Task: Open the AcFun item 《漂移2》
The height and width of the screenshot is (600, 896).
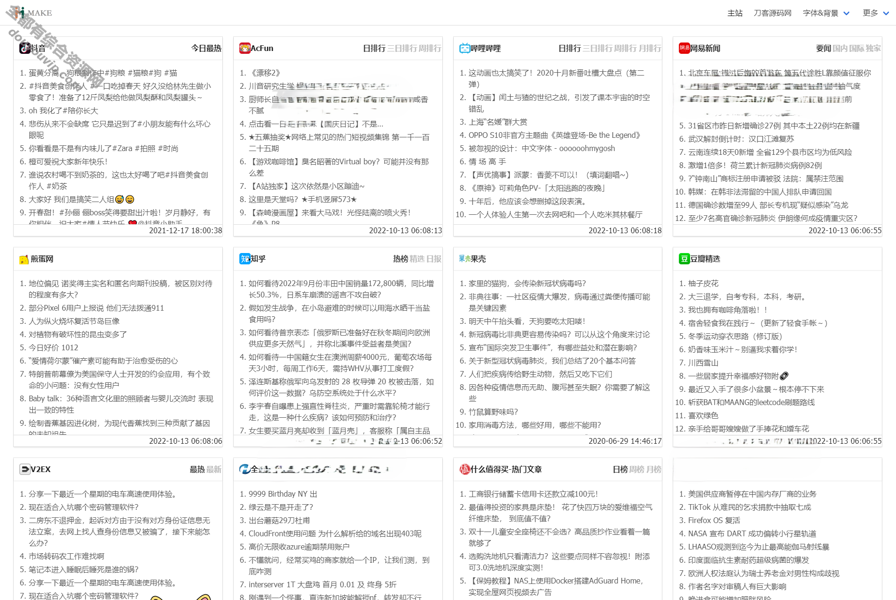Action: [x=264, y=73]
